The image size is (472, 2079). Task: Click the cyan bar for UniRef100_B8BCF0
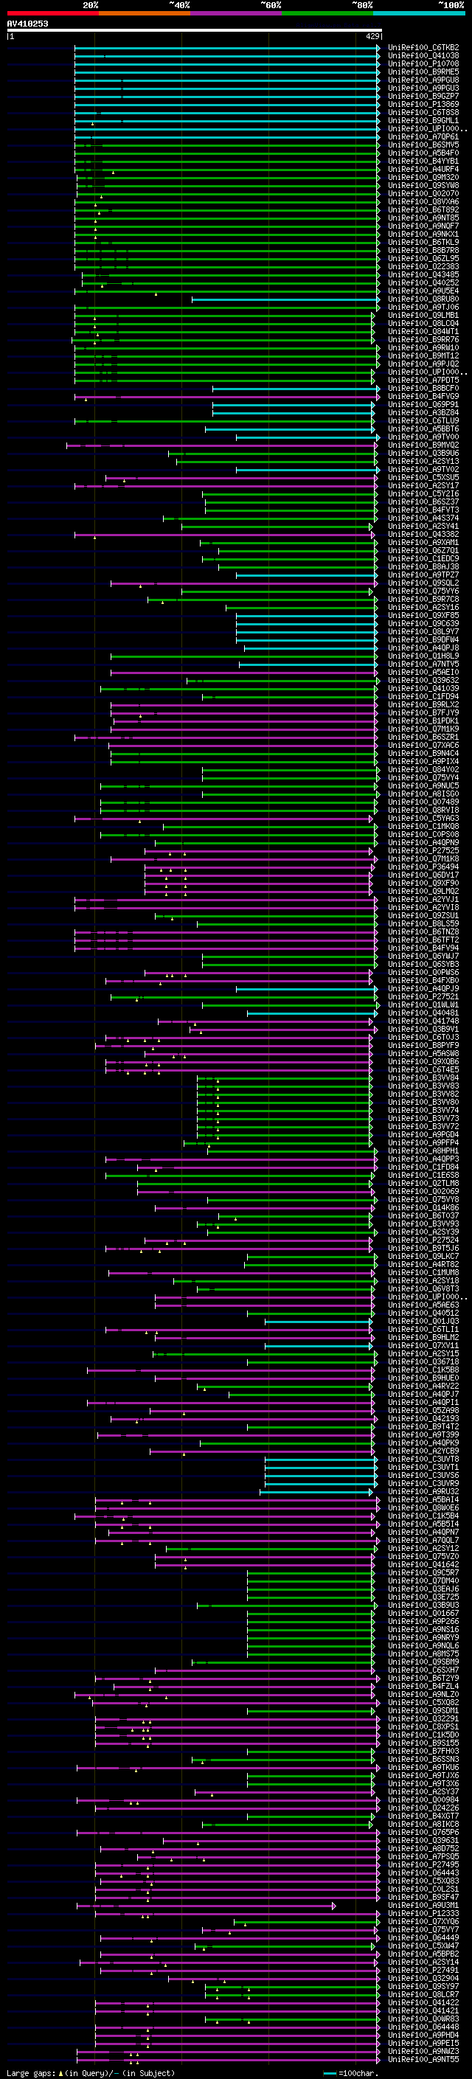point(295,389)
